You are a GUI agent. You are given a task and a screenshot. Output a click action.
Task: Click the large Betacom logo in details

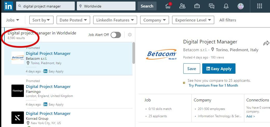161,54
